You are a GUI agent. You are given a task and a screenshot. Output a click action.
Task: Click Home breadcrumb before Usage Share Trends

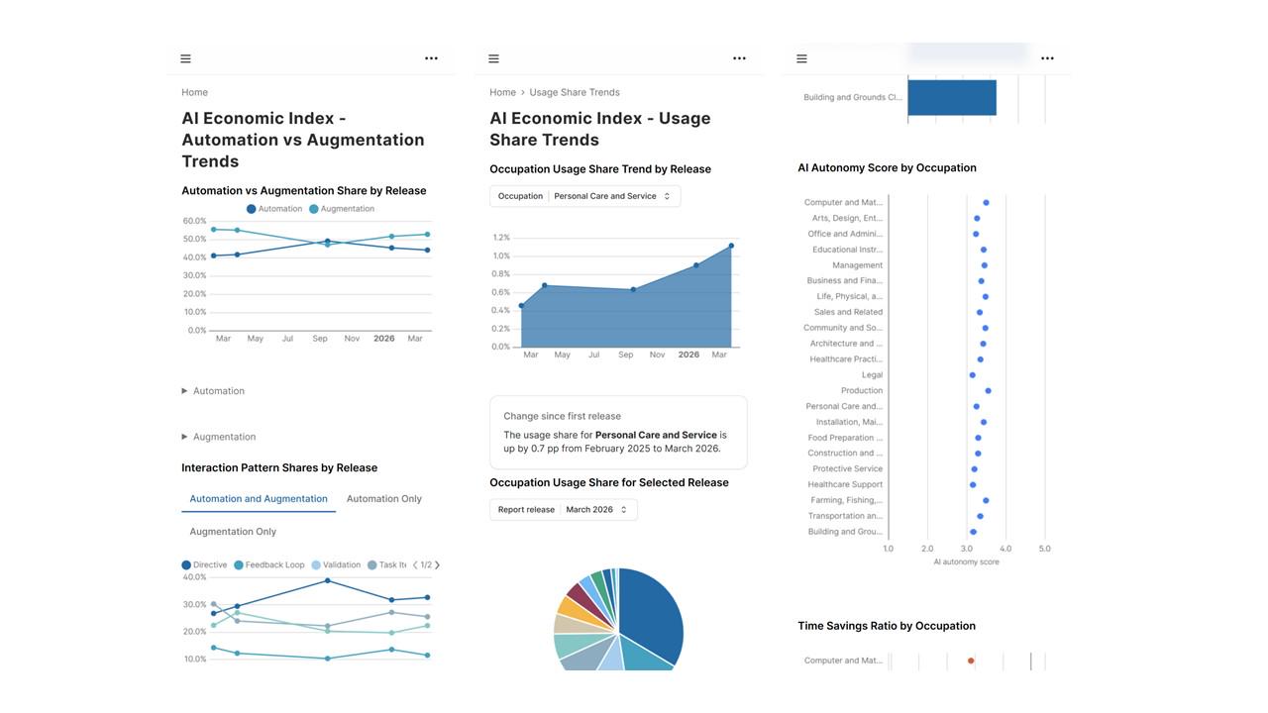(502, 92)
